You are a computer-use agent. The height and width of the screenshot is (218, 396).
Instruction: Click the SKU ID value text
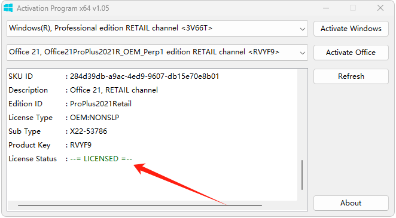click(144, 76)
